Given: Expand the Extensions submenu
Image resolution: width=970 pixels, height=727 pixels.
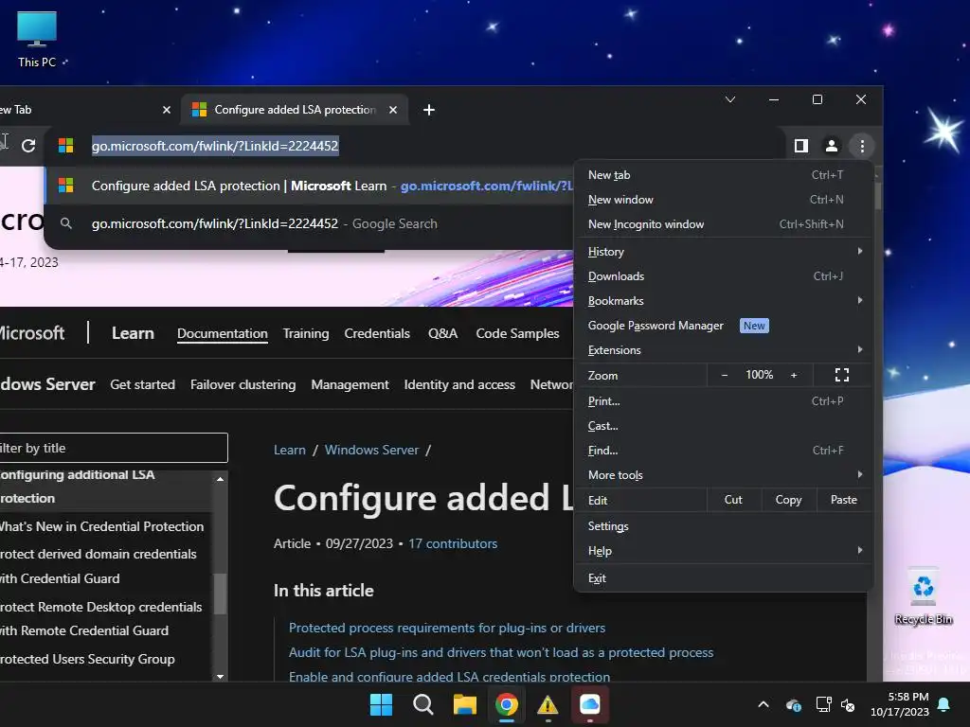Looking at the screenshot, I should 723,350.
